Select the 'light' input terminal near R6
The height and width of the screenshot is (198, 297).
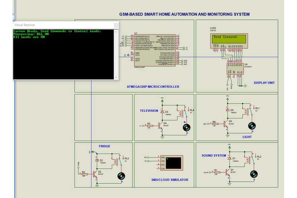[208, 124]
